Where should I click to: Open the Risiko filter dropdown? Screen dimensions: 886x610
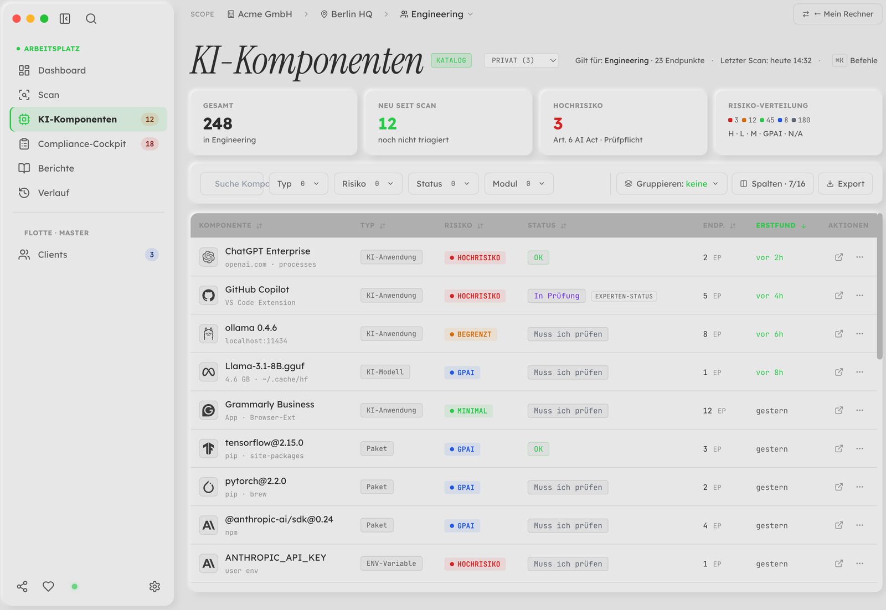click(368, 184)
